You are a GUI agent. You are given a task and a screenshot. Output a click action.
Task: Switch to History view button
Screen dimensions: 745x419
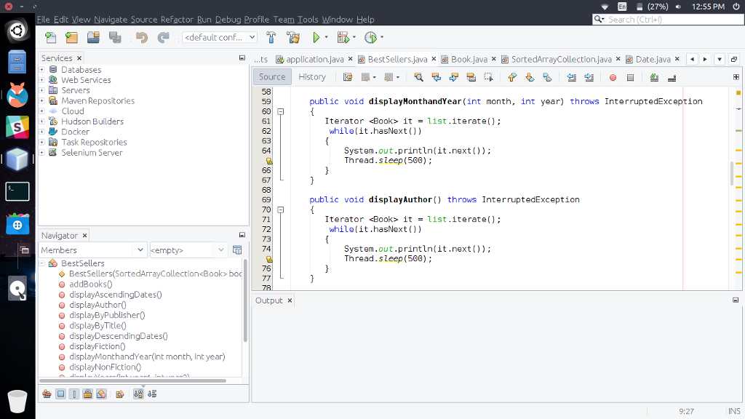[x=312, y=77]
